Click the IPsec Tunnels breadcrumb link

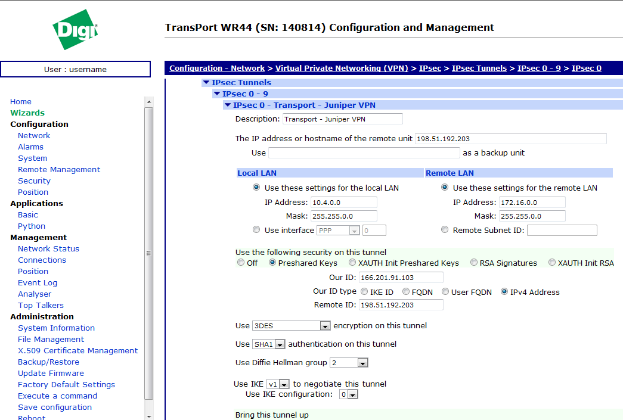coord(479,69)
